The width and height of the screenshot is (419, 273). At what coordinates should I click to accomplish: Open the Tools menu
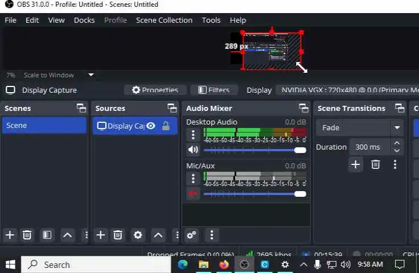coord(211,20)
